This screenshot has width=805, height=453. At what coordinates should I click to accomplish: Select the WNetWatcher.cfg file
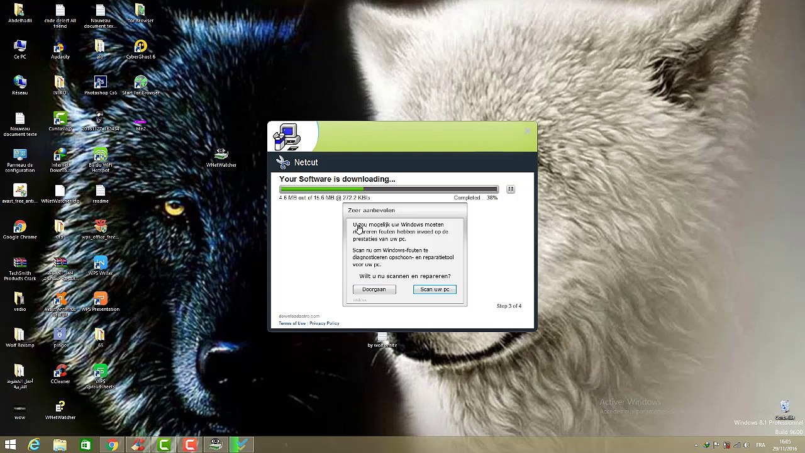60,194
